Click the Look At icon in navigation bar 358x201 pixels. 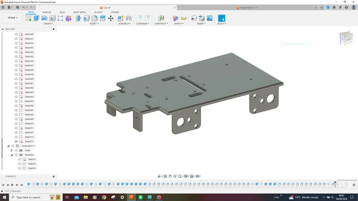click(x=165, y=176)
